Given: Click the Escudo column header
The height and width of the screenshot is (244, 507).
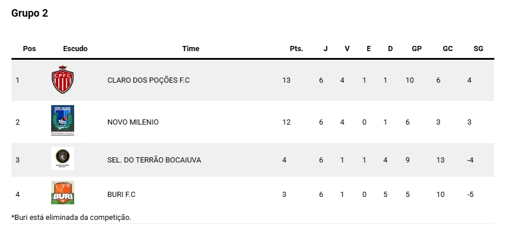Looking at the screenshot, I should tap(75, 49).
